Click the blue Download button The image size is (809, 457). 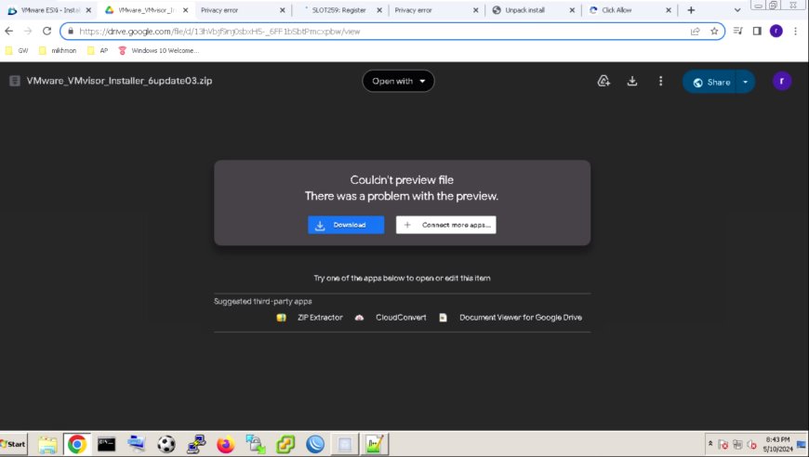(x=346, y=225)
